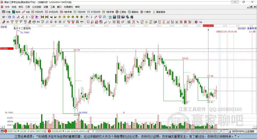Open the 板块 sector view

click(16, 12)
